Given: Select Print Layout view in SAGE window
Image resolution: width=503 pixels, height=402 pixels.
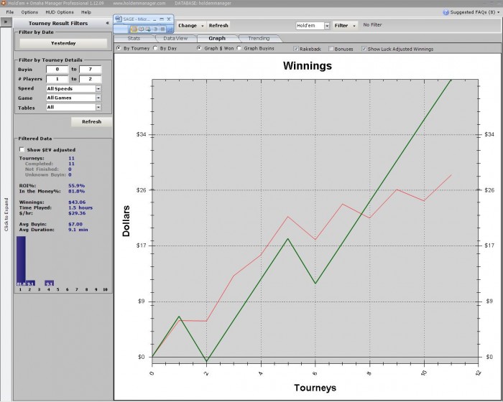Looking at the screenshot, I should coord(134,29).
